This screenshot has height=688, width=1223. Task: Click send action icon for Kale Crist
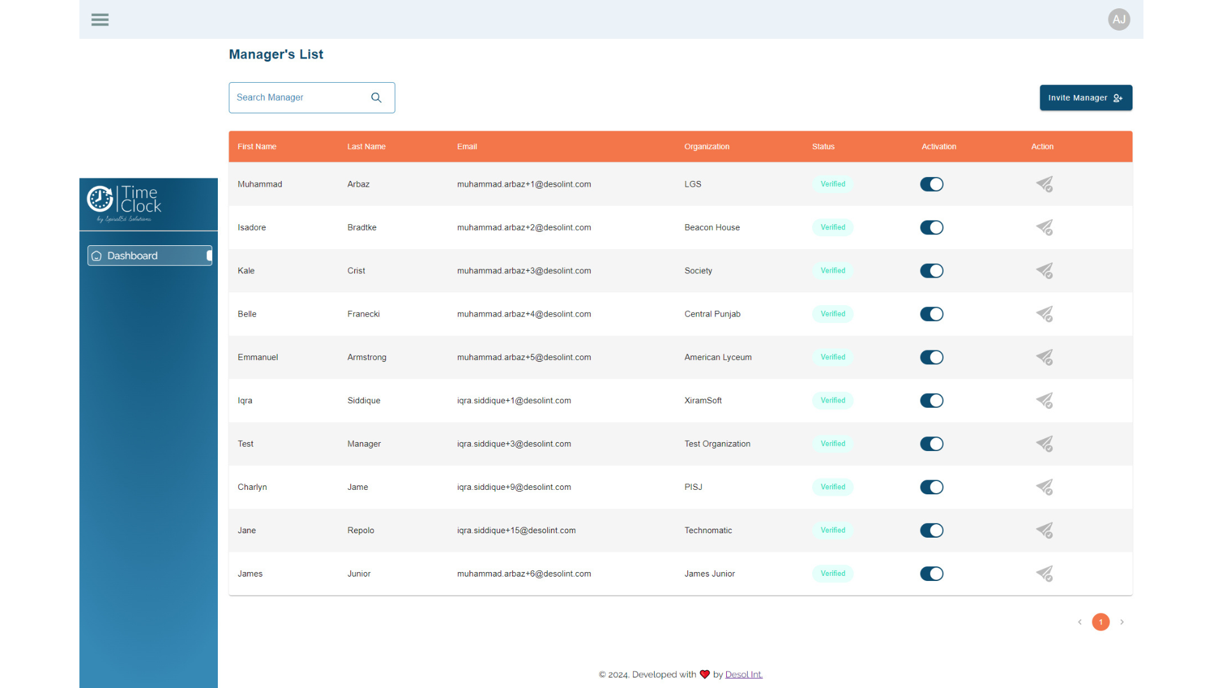click(x=1044, y=271)
